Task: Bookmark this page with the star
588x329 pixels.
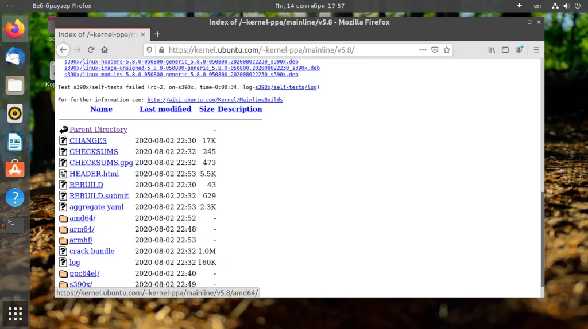Action: [447, 50]
